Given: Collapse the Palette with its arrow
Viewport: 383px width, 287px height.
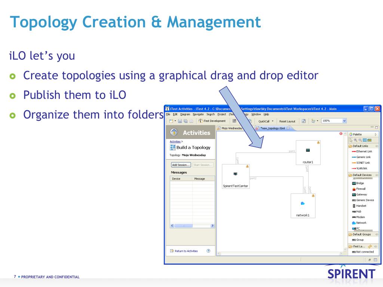Looking at the screenshot, I should pyautogui.click(x=376, y=134).
